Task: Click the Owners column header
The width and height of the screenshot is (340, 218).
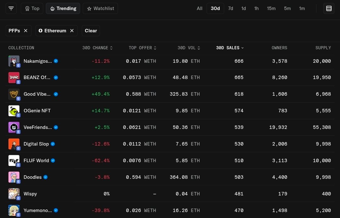Action: click(x=279, y=48)
